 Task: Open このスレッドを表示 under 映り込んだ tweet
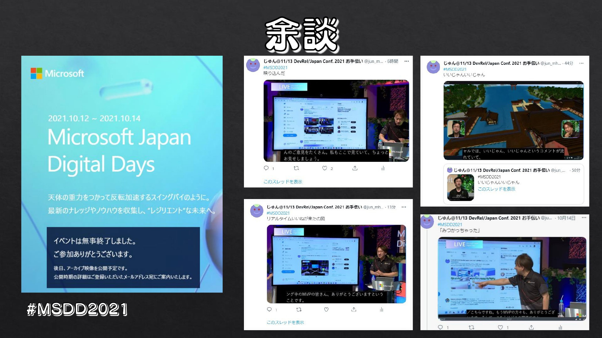tap(283, 182)
